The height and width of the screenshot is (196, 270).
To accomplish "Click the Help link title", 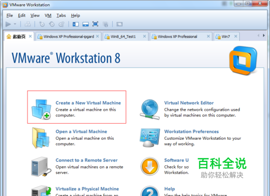I will 170,189.
